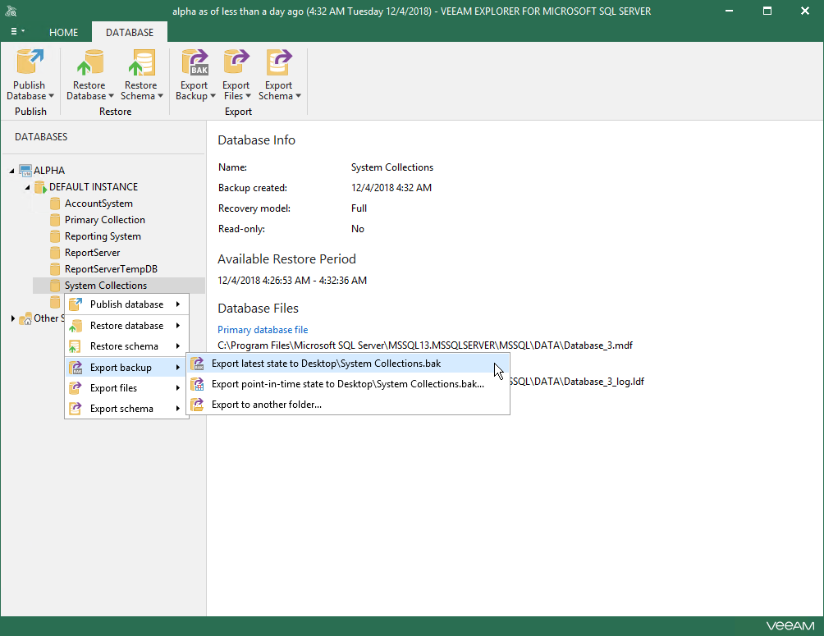This screenshot has width=824, height=636.
Task: Select the DATABASE ribbon tab
Action: pyautogui.click(x=130, y=33)
